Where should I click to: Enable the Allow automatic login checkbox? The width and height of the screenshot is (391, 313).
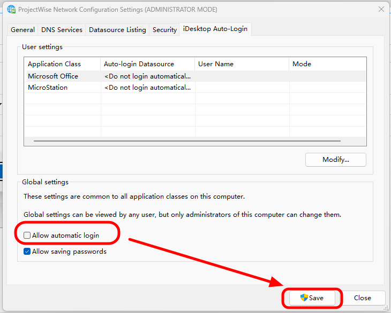pyautogui.click(x=27, y=235)
